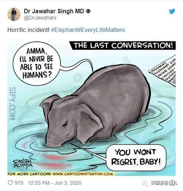Click 'The Last Conversation!' title banner
Viewport: 183px width, 191px height.
point(122,46)
